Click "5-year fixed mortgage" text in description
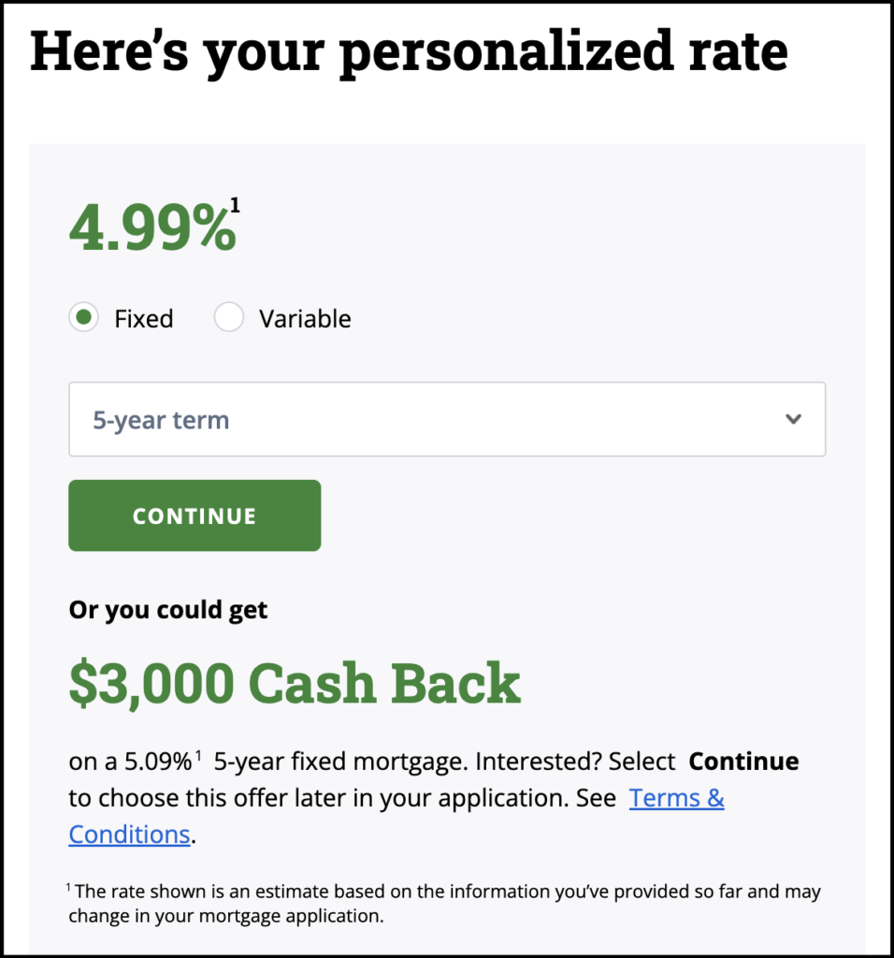The width and height of the screenshot is (894, 958). 339,762
